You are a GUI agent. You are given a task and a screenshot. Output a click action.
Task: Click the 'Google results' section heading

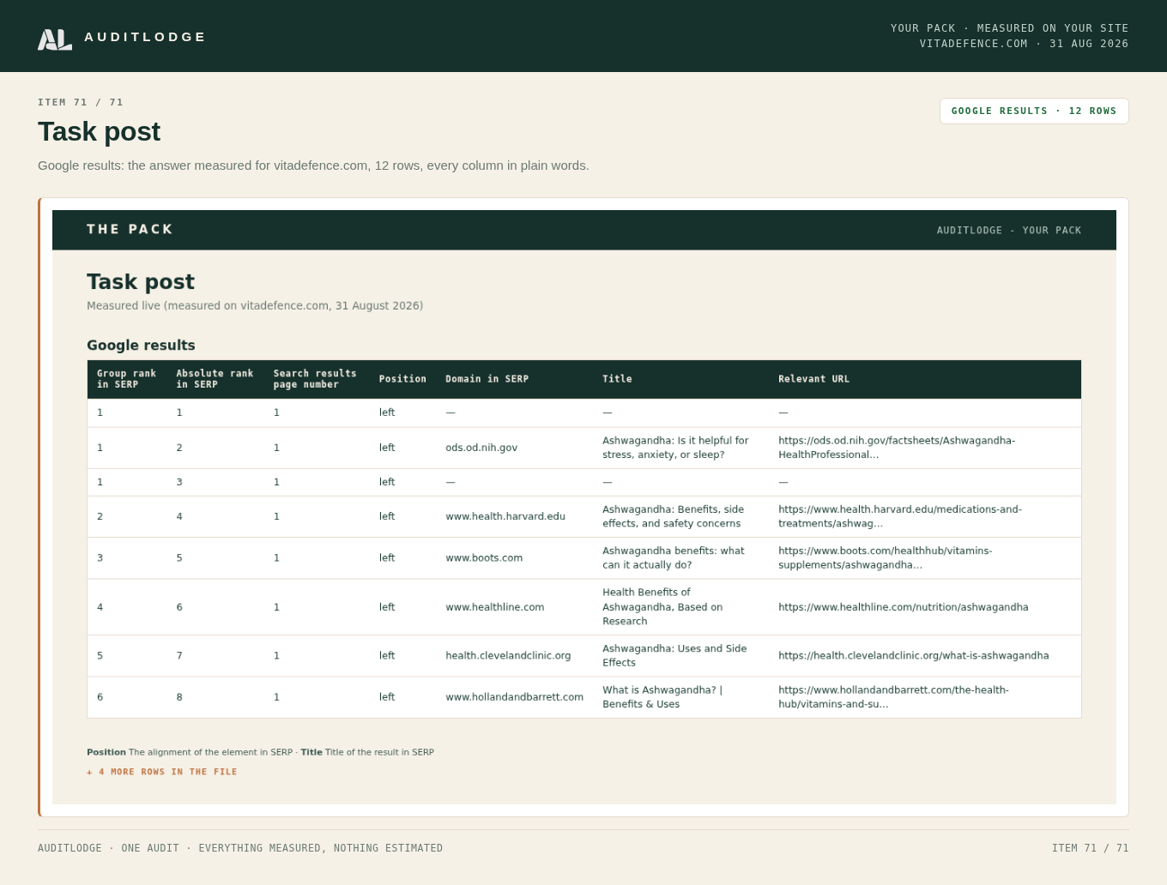tap(141, 345)
